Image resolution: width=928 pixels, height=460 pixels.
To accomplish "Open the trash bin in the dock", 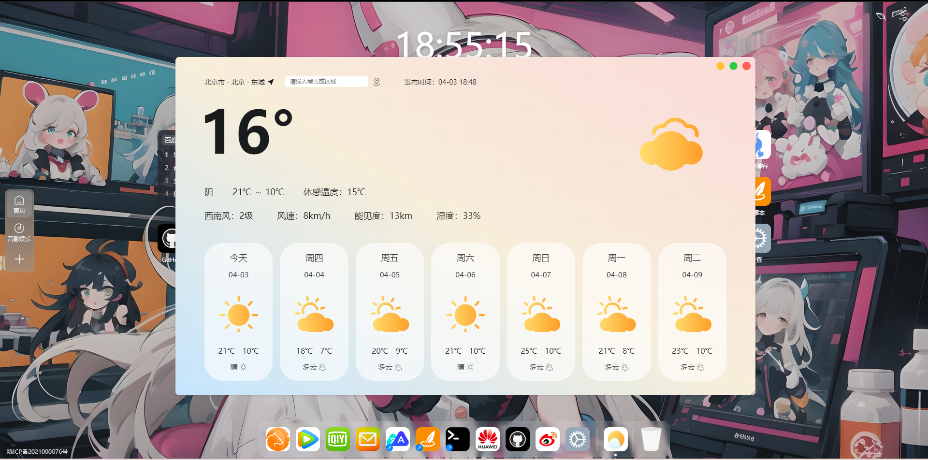I will point(651,439).
